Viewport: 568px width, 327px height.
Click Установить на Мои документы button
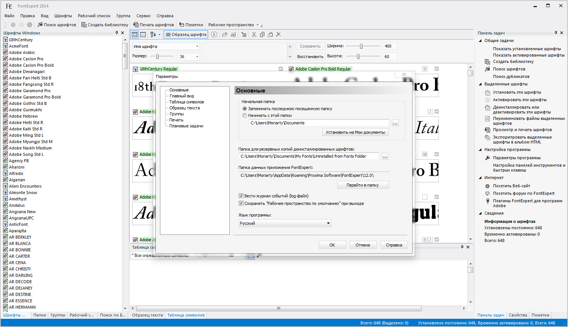[355, 132]
